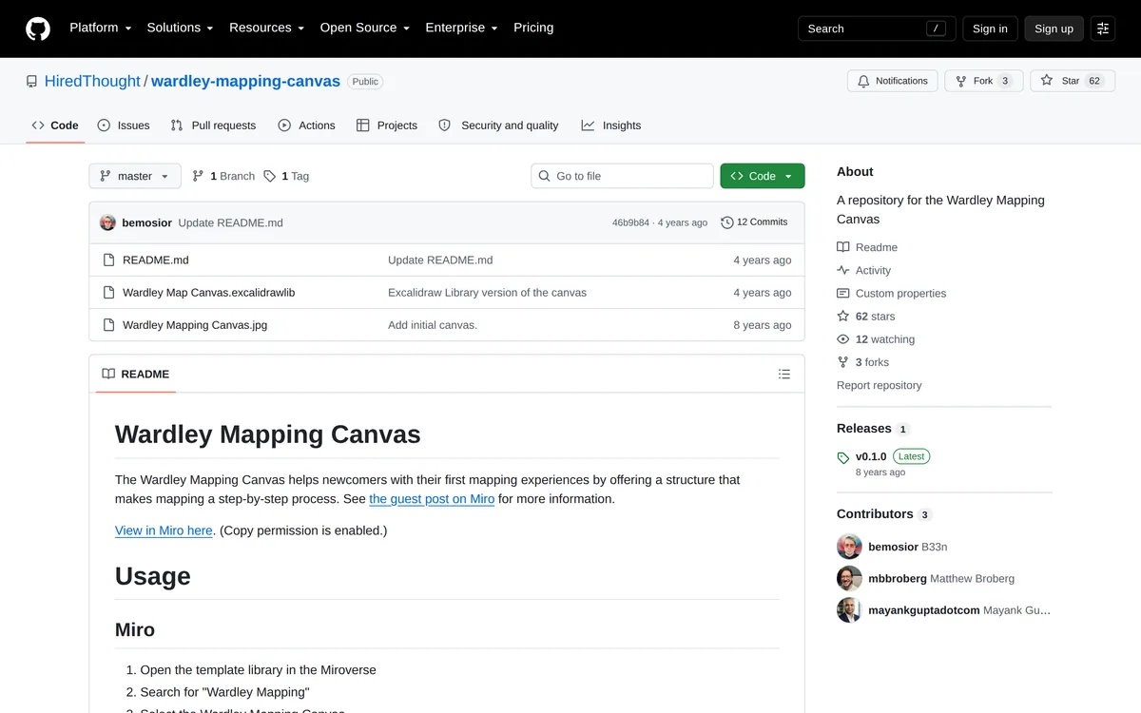Screen dimensions: 1141x713
Task: Open the header settings sliders icon
Action: (x=1103, y=29)
